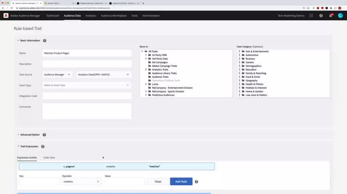
Task: Open the Tools menu
Action: [x=135, y=16]
